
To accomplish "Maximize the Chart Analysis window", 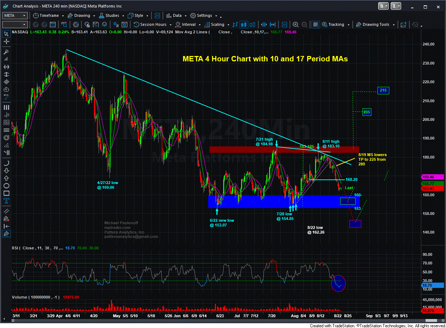I will click(425, 6).
